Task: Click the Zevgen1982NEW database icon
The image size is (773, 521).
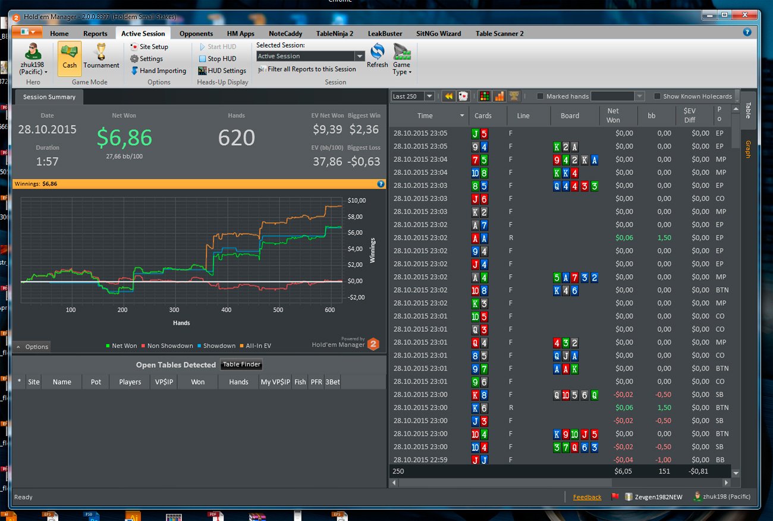Action: click(628, 497)
